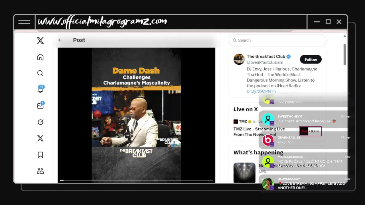Open @breakfastclubam handle
Viewport: 365px width, 205px height.
coord(265,62)
